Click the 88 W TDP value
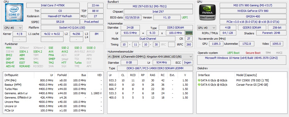 point(95,11)
